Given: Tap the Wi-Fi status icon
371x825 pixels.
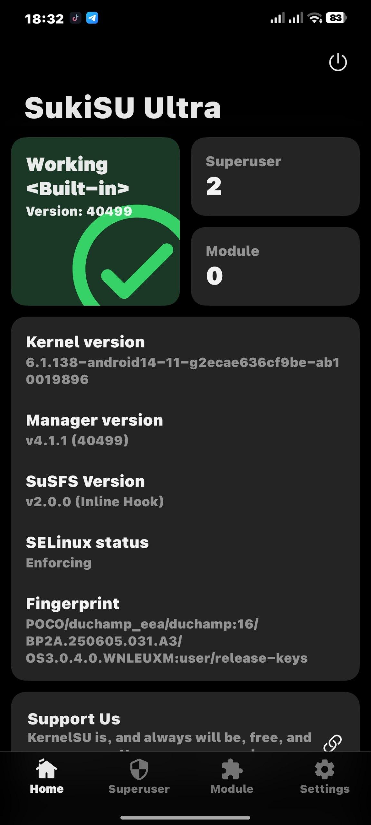Looking at the screenshot, I should pos(315,18).
